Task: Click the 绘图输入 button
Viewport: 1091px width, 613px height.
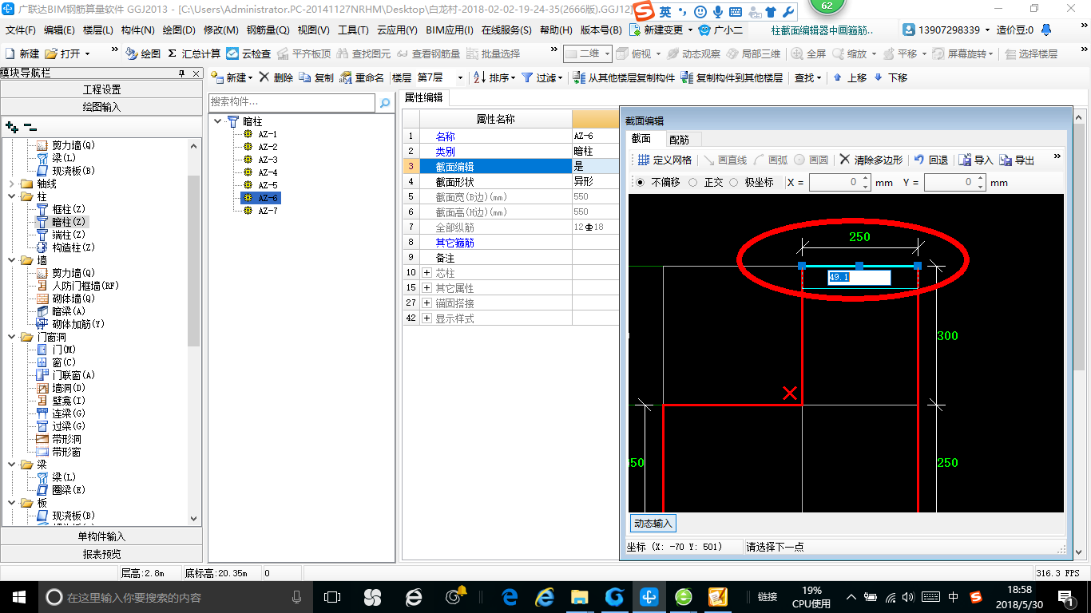Action: pos(101,107)
